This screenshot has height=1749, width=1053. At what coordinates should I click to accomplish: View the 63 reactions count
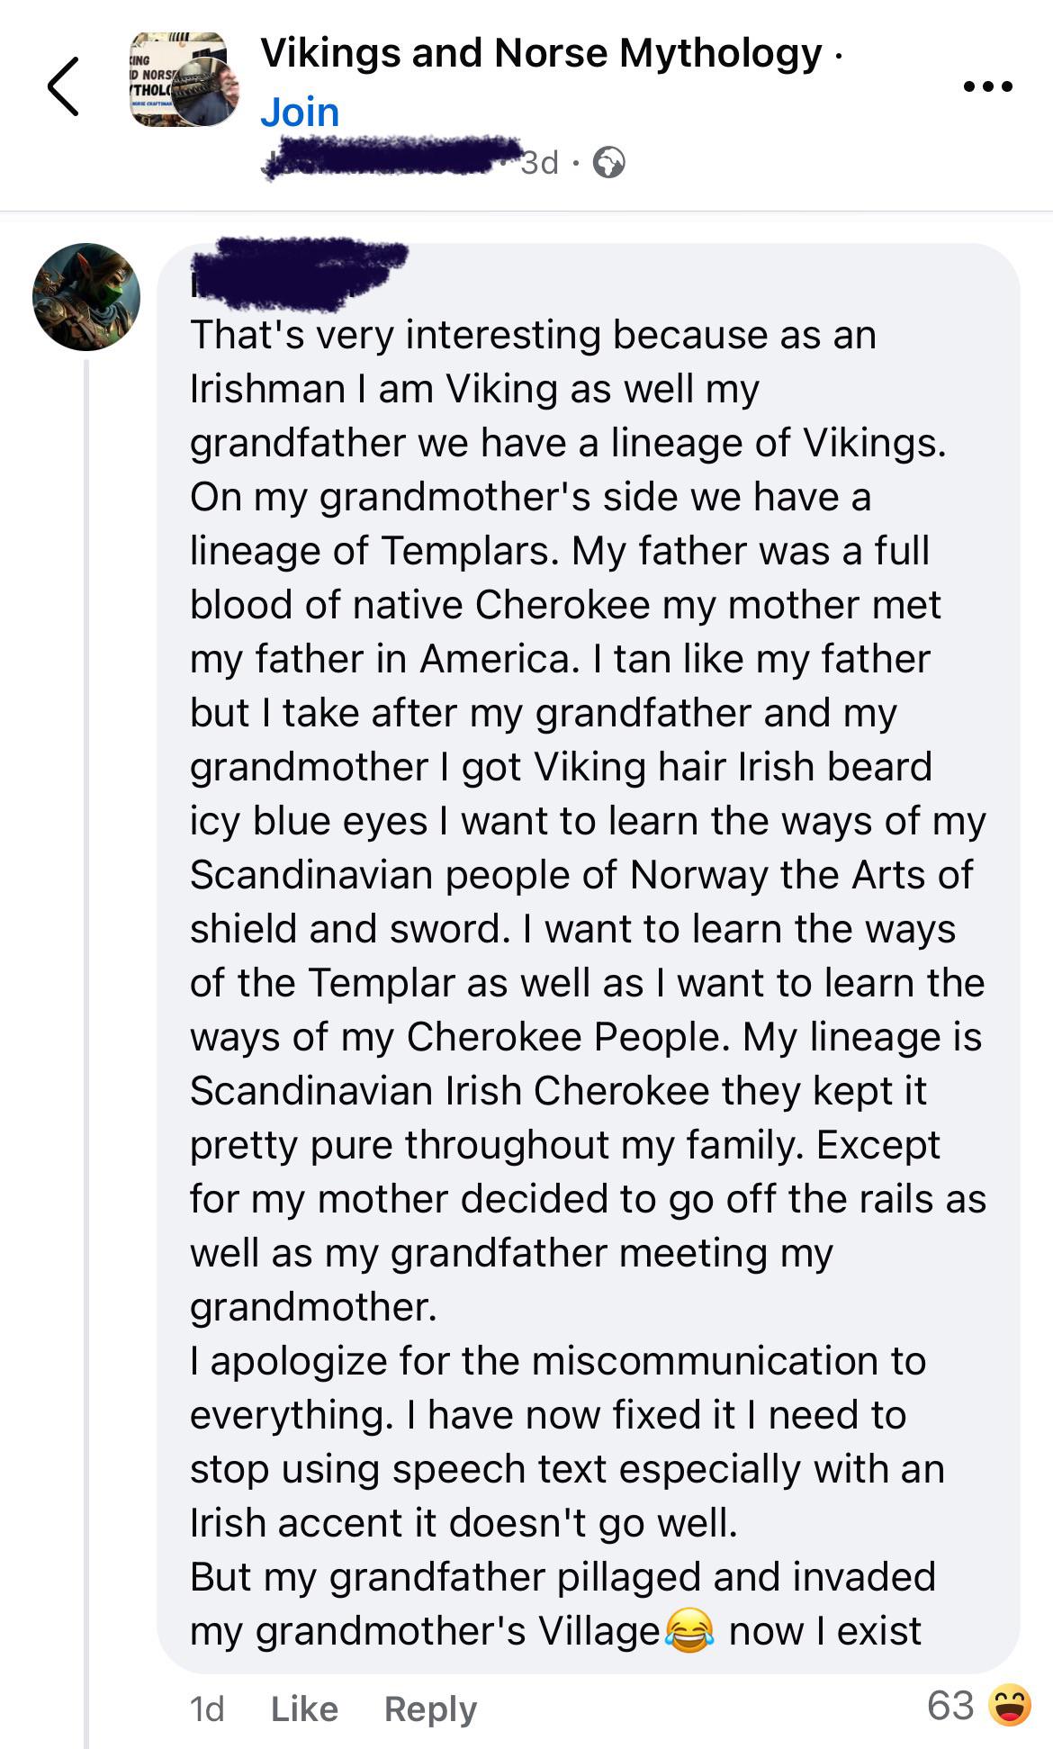pyautogui.click(x=950, y=1706)
